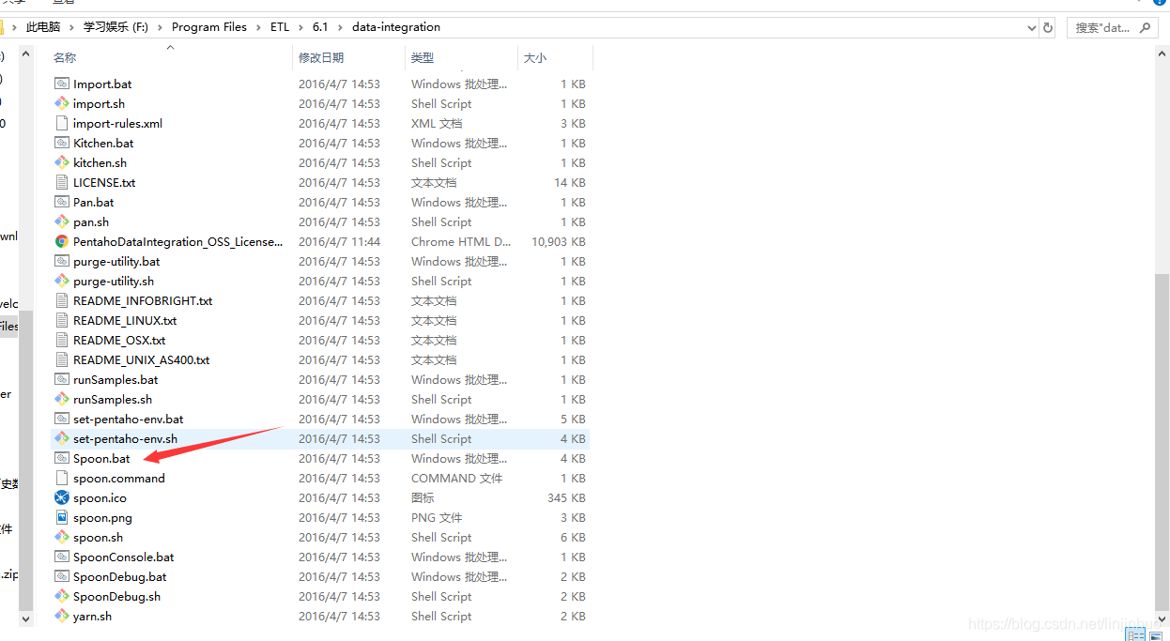
Task: Click the README_OSX.txt file icon
Action: click(62, 340)
